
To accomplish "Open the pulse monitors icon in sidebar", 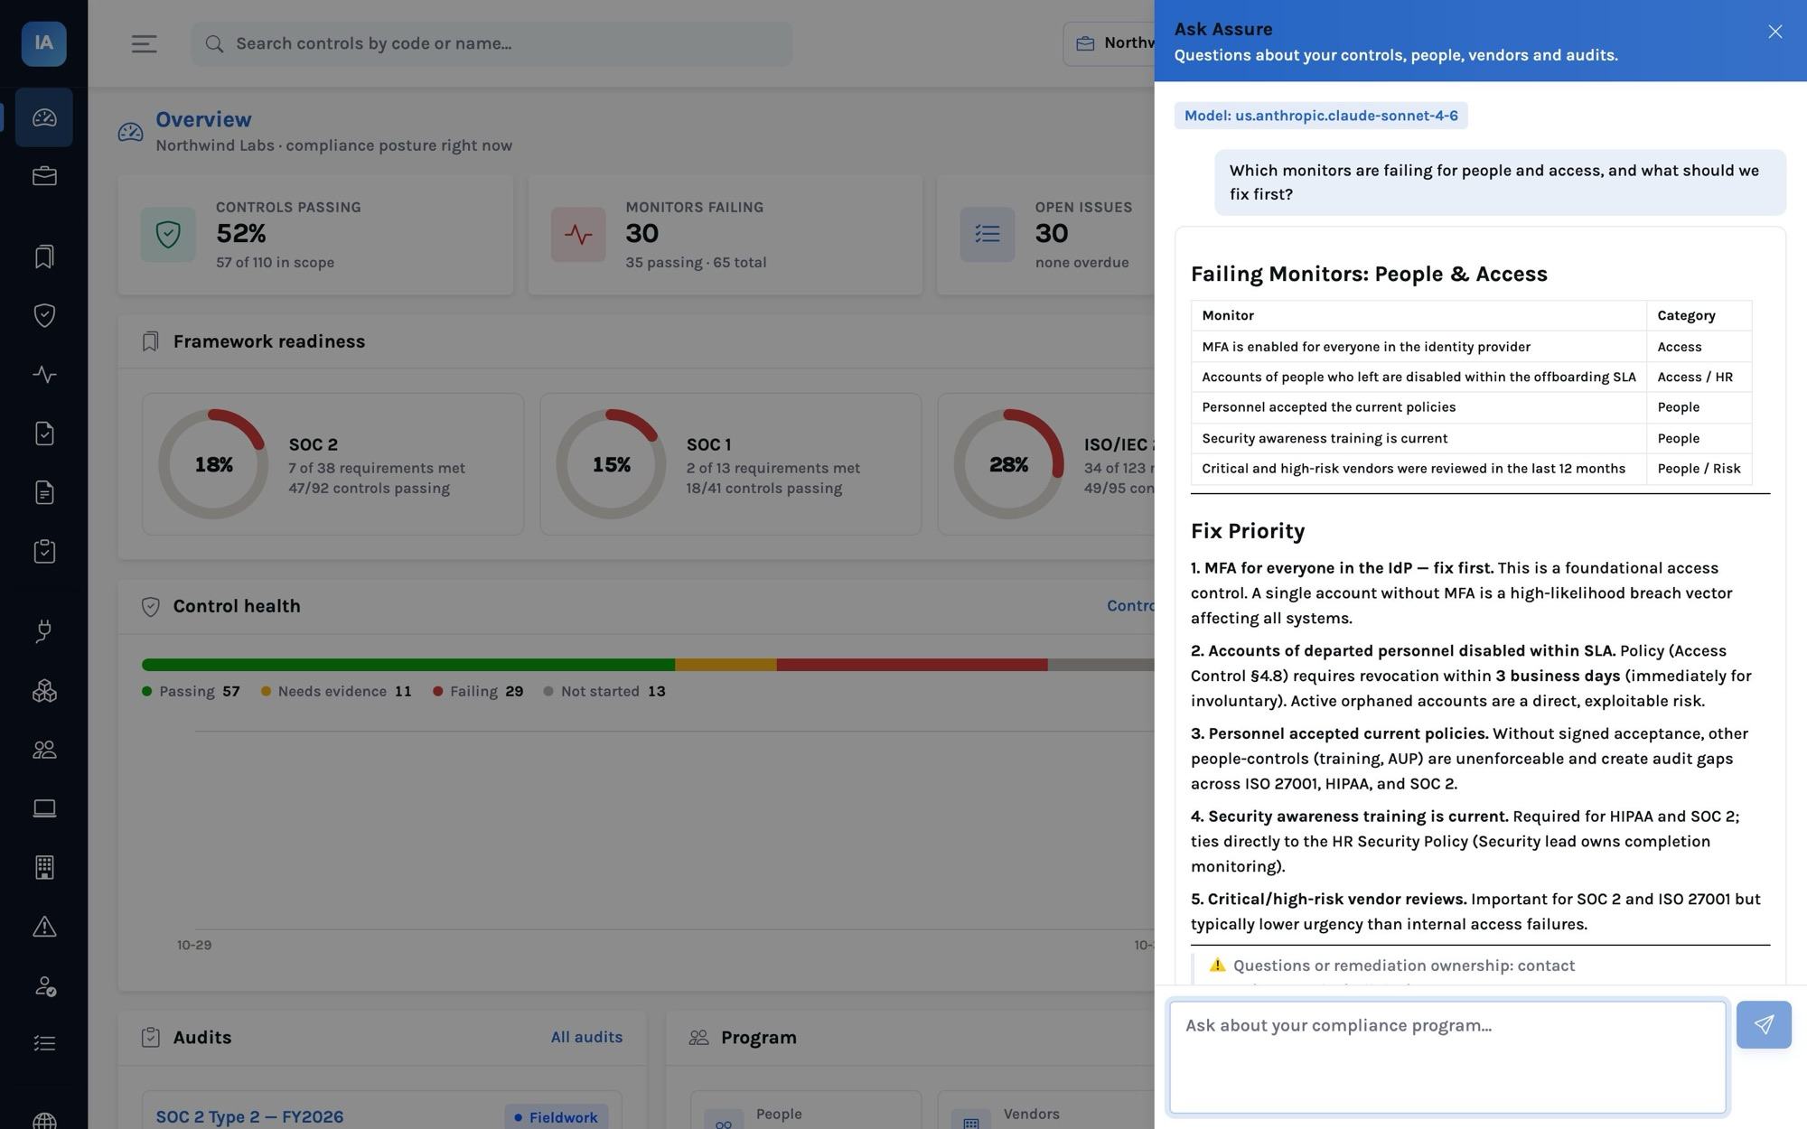I will coord(44,374).
